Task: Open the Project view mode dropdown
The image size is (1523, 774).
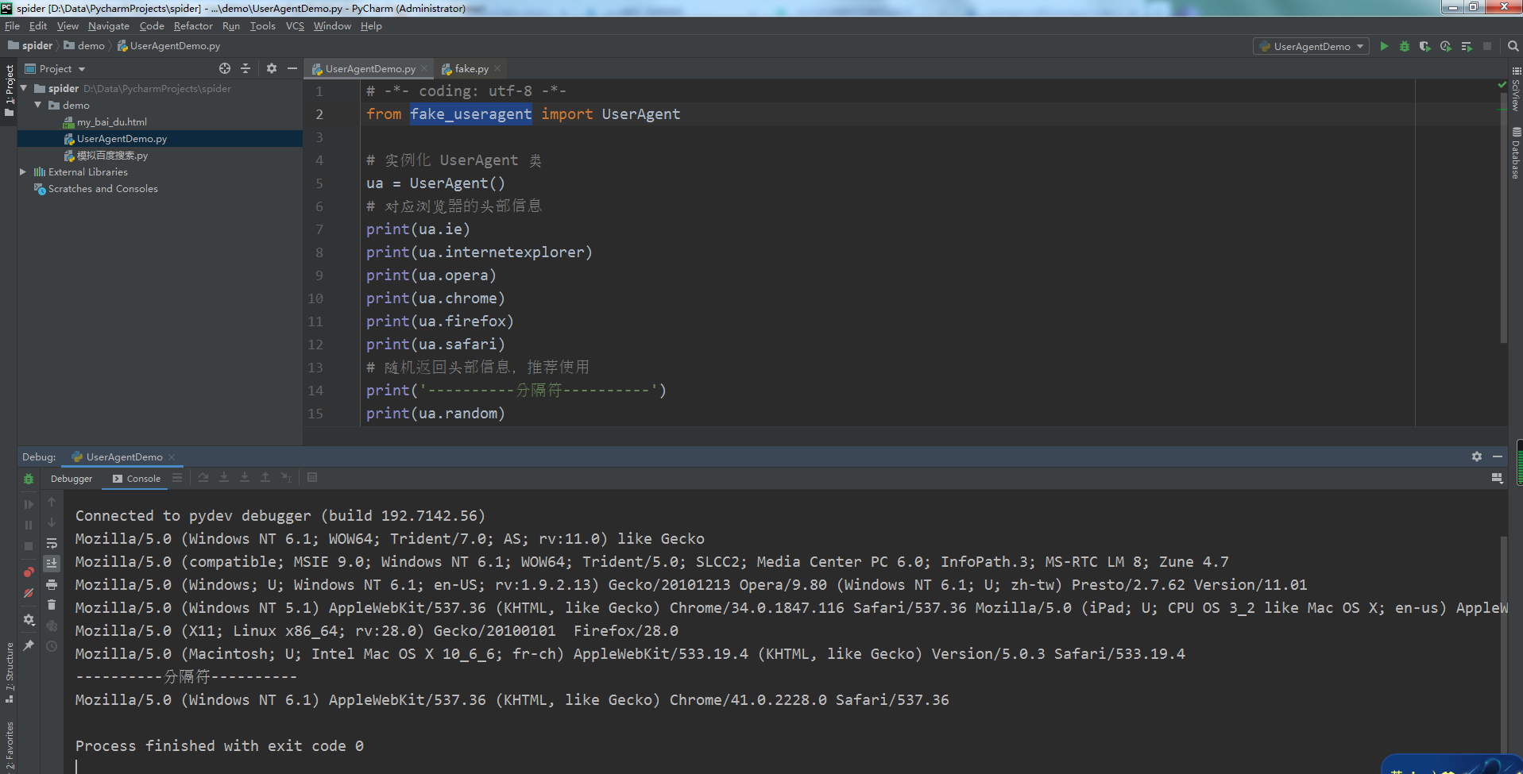Action: click(x=55, y=68)
